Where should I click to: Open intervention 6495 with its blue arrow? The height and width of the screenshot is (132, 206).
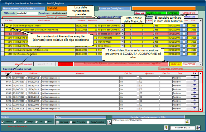click(194, 97)
